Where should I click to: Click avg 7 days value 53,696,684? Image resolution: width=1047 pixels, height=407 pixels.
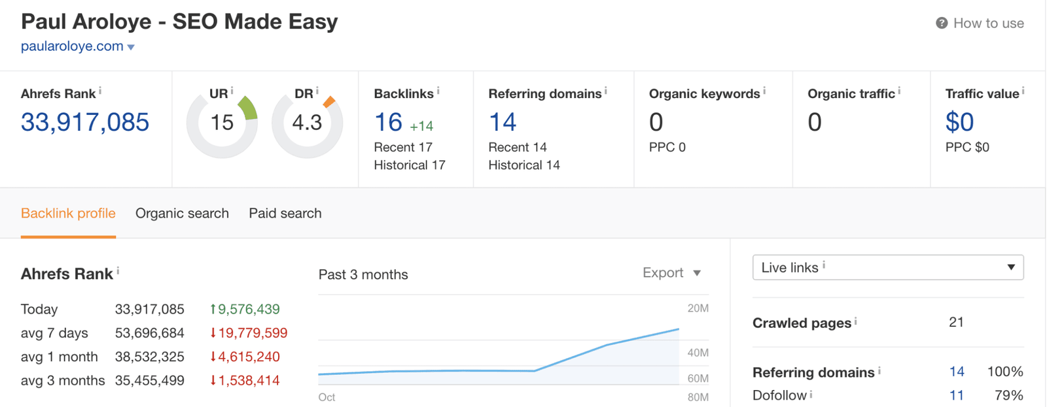[150, 333]
